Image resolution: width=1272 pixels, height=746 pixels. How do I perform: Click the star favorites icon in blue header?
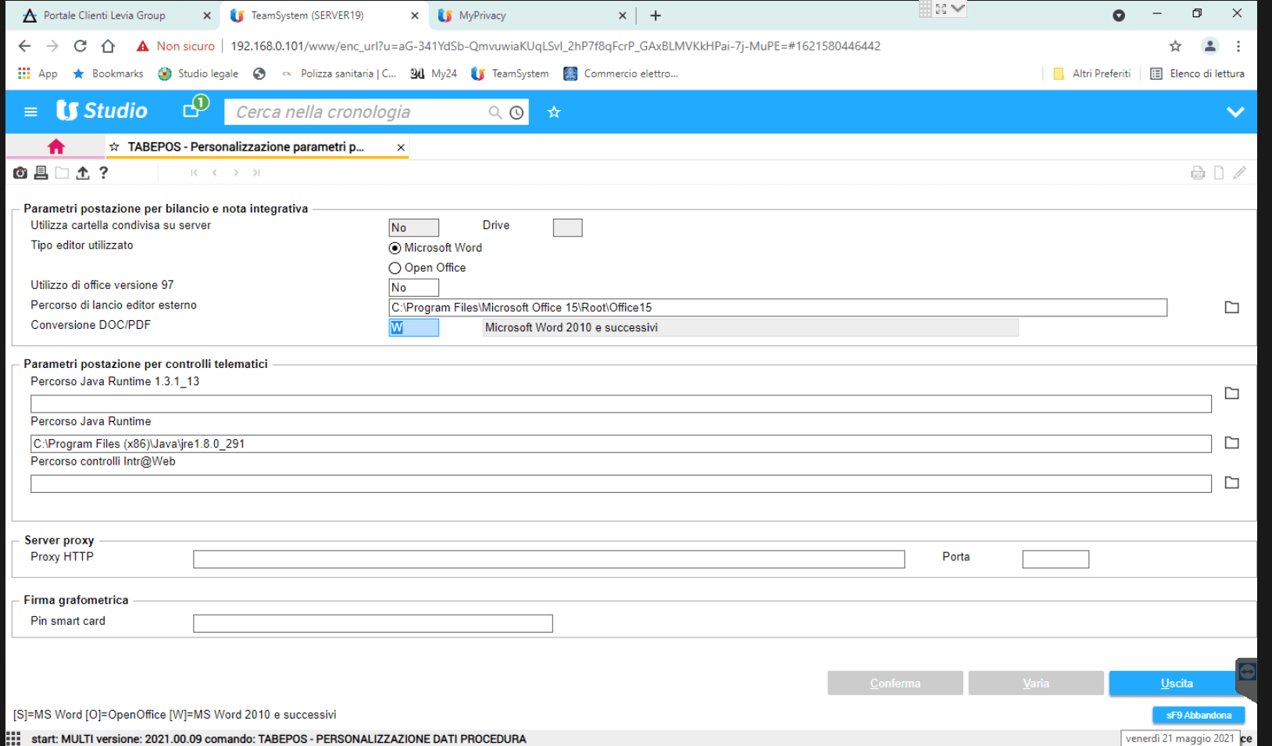554,112
